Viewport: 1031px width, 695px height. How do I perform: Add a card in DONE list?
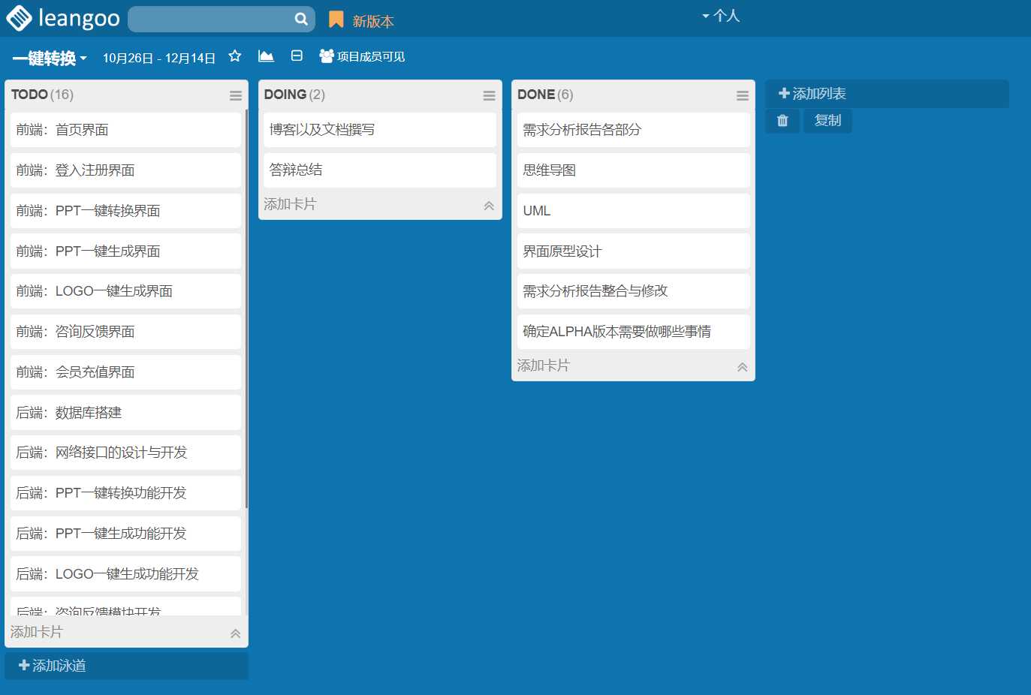point(544,366)
